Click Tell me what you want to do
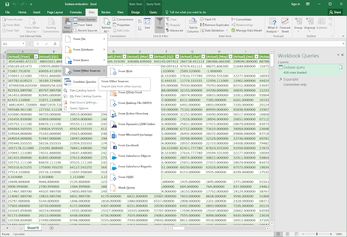 click(185, 12)
